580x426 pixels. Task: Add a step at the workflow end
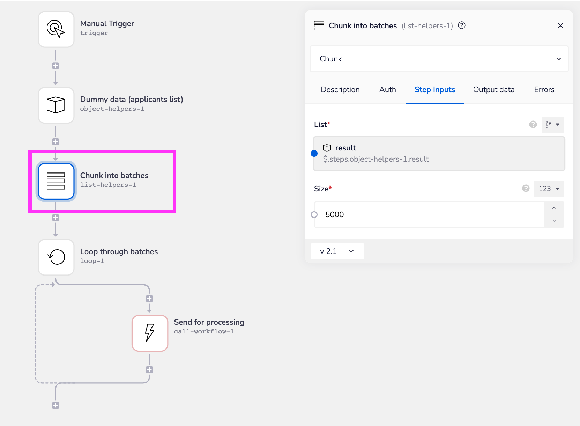click(55, 405)
